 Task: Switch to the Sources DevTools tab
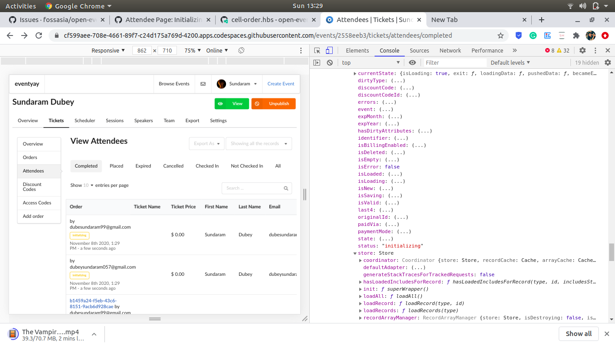(419, 50)
